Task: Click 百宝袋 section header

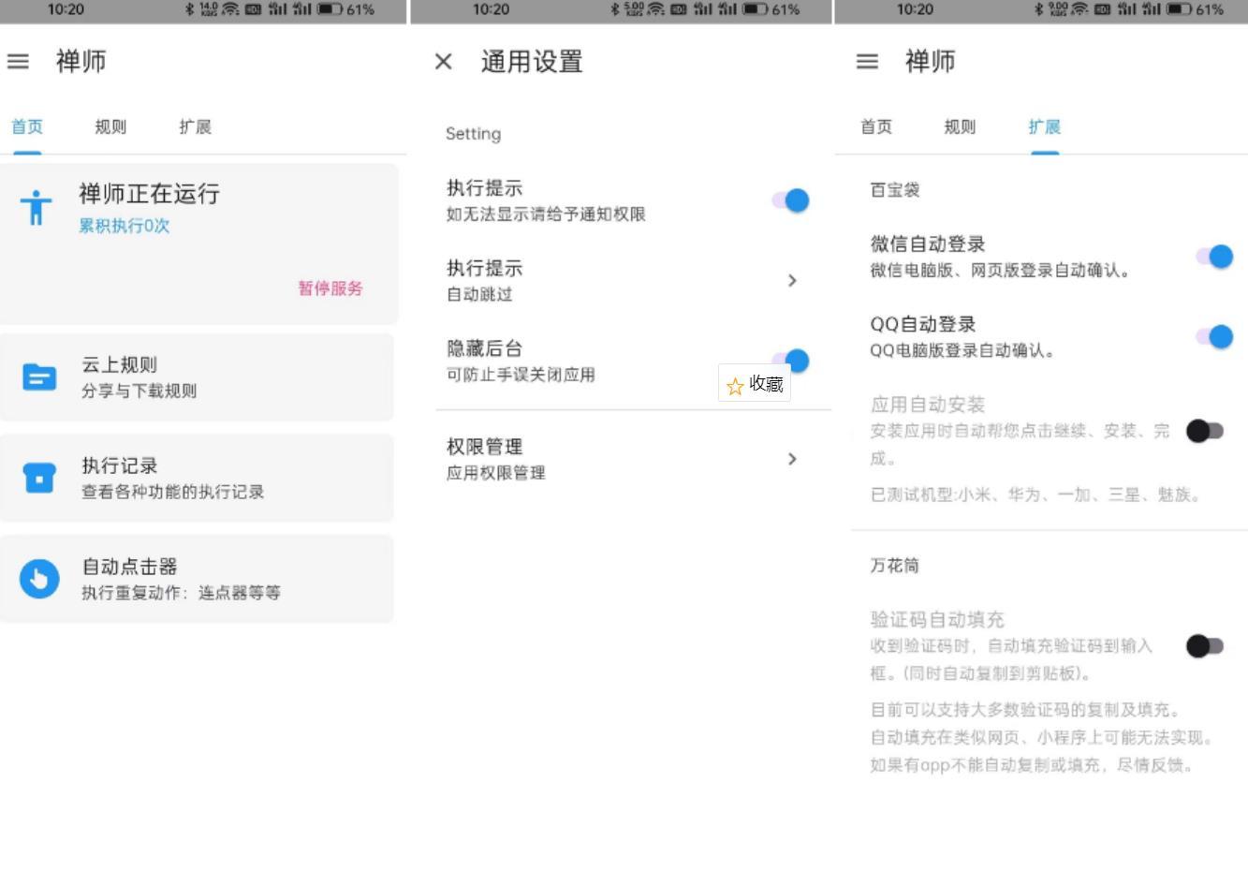Action: pyautogui.click(x=895, y=190)
